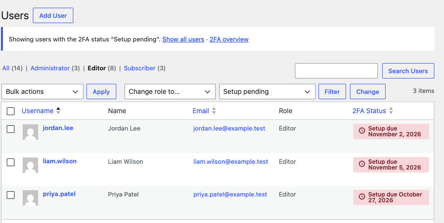444x223 pixels.
Task: Select the Editor (8) role view
Action: point(102,68)
